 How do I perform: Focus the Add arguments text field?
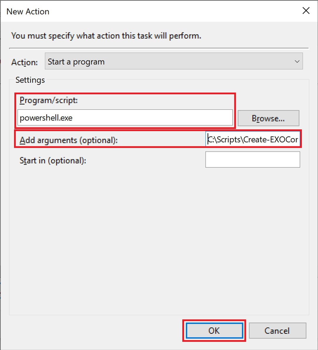coord(253,140)
